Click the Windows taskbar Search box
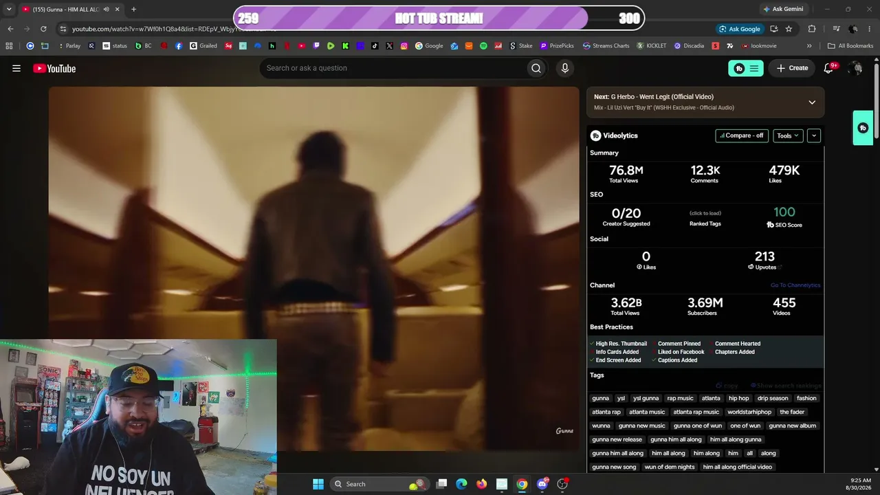 (x=378, y=484)
